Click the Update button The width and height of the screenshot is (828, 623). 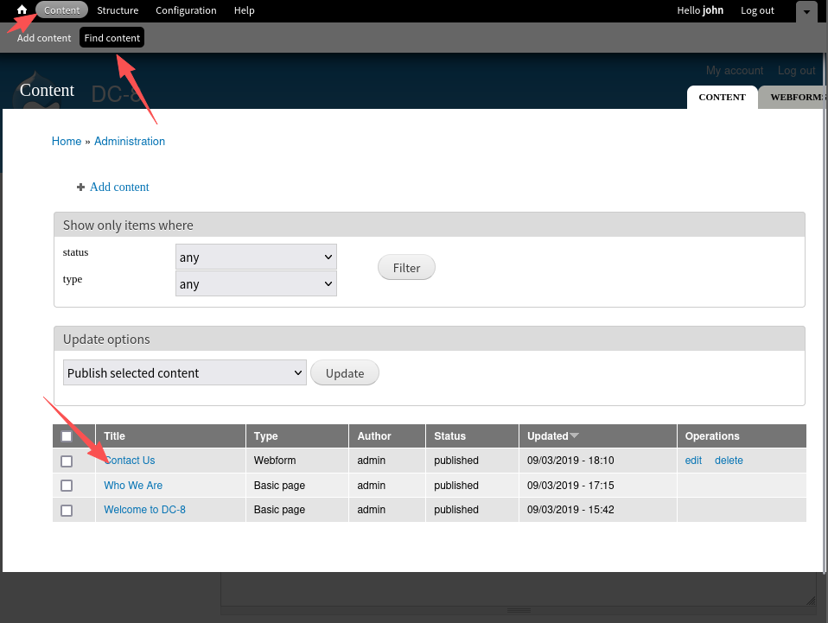click(x=344, y=373)
